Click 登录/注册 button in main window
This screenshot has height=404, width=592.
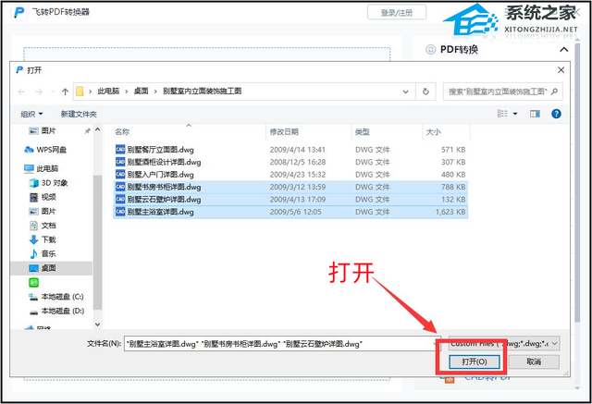click(x=397, y=12)
